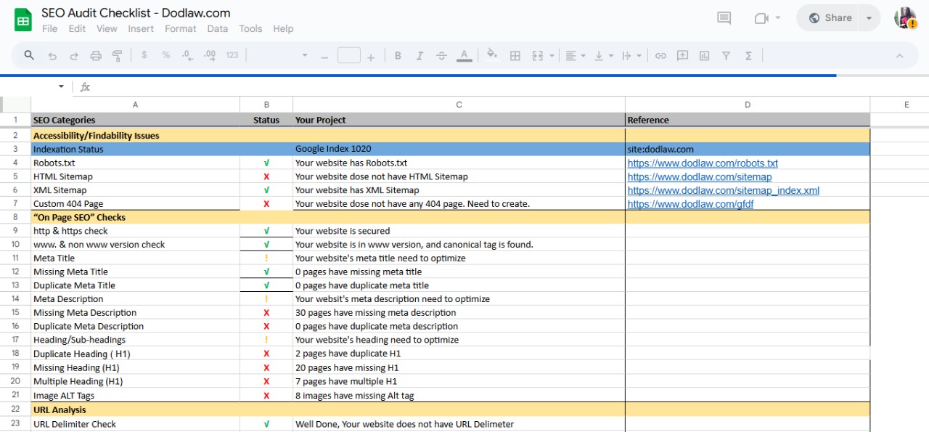
Task: Open the Tools menu
Action: [x=250, y=29]
